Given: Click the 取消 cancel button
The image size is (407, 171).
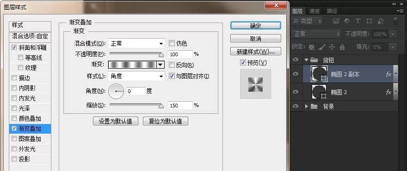Looking at the screenshot, I should [x=256, y=39].
